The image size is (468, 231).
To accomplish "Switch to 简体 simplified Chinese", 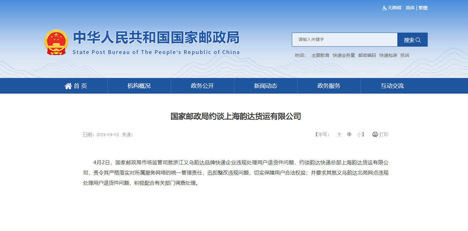I will click(410, 8).
